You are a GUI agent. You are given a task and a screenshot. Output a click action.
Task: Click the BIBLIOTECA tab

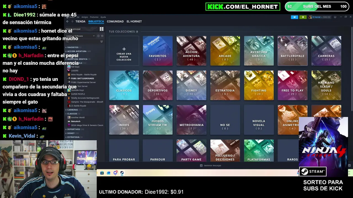[x=96, y=21]
